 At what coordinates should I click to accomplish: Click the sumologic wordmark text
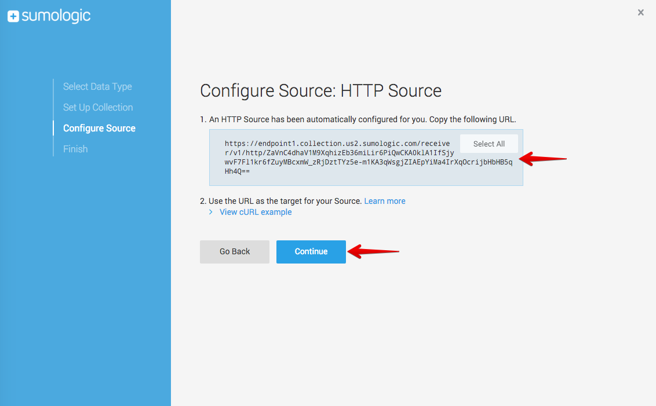[x=56, y=16]
